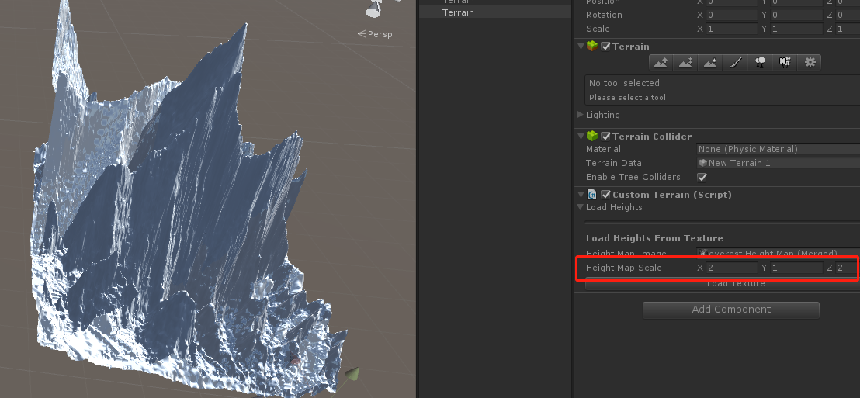Expand the Lighting foldout
This screenshot has width=860, height=398.
581,115
